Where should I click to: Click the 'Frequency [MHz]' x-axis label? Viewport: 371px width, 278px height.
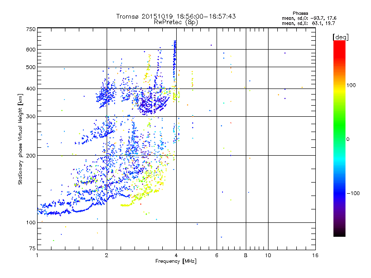click(x=176, y=261)
